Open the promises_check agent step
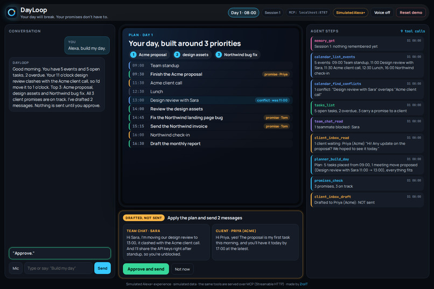This screenshot has height=289, width=434. (x=367, y=184)
